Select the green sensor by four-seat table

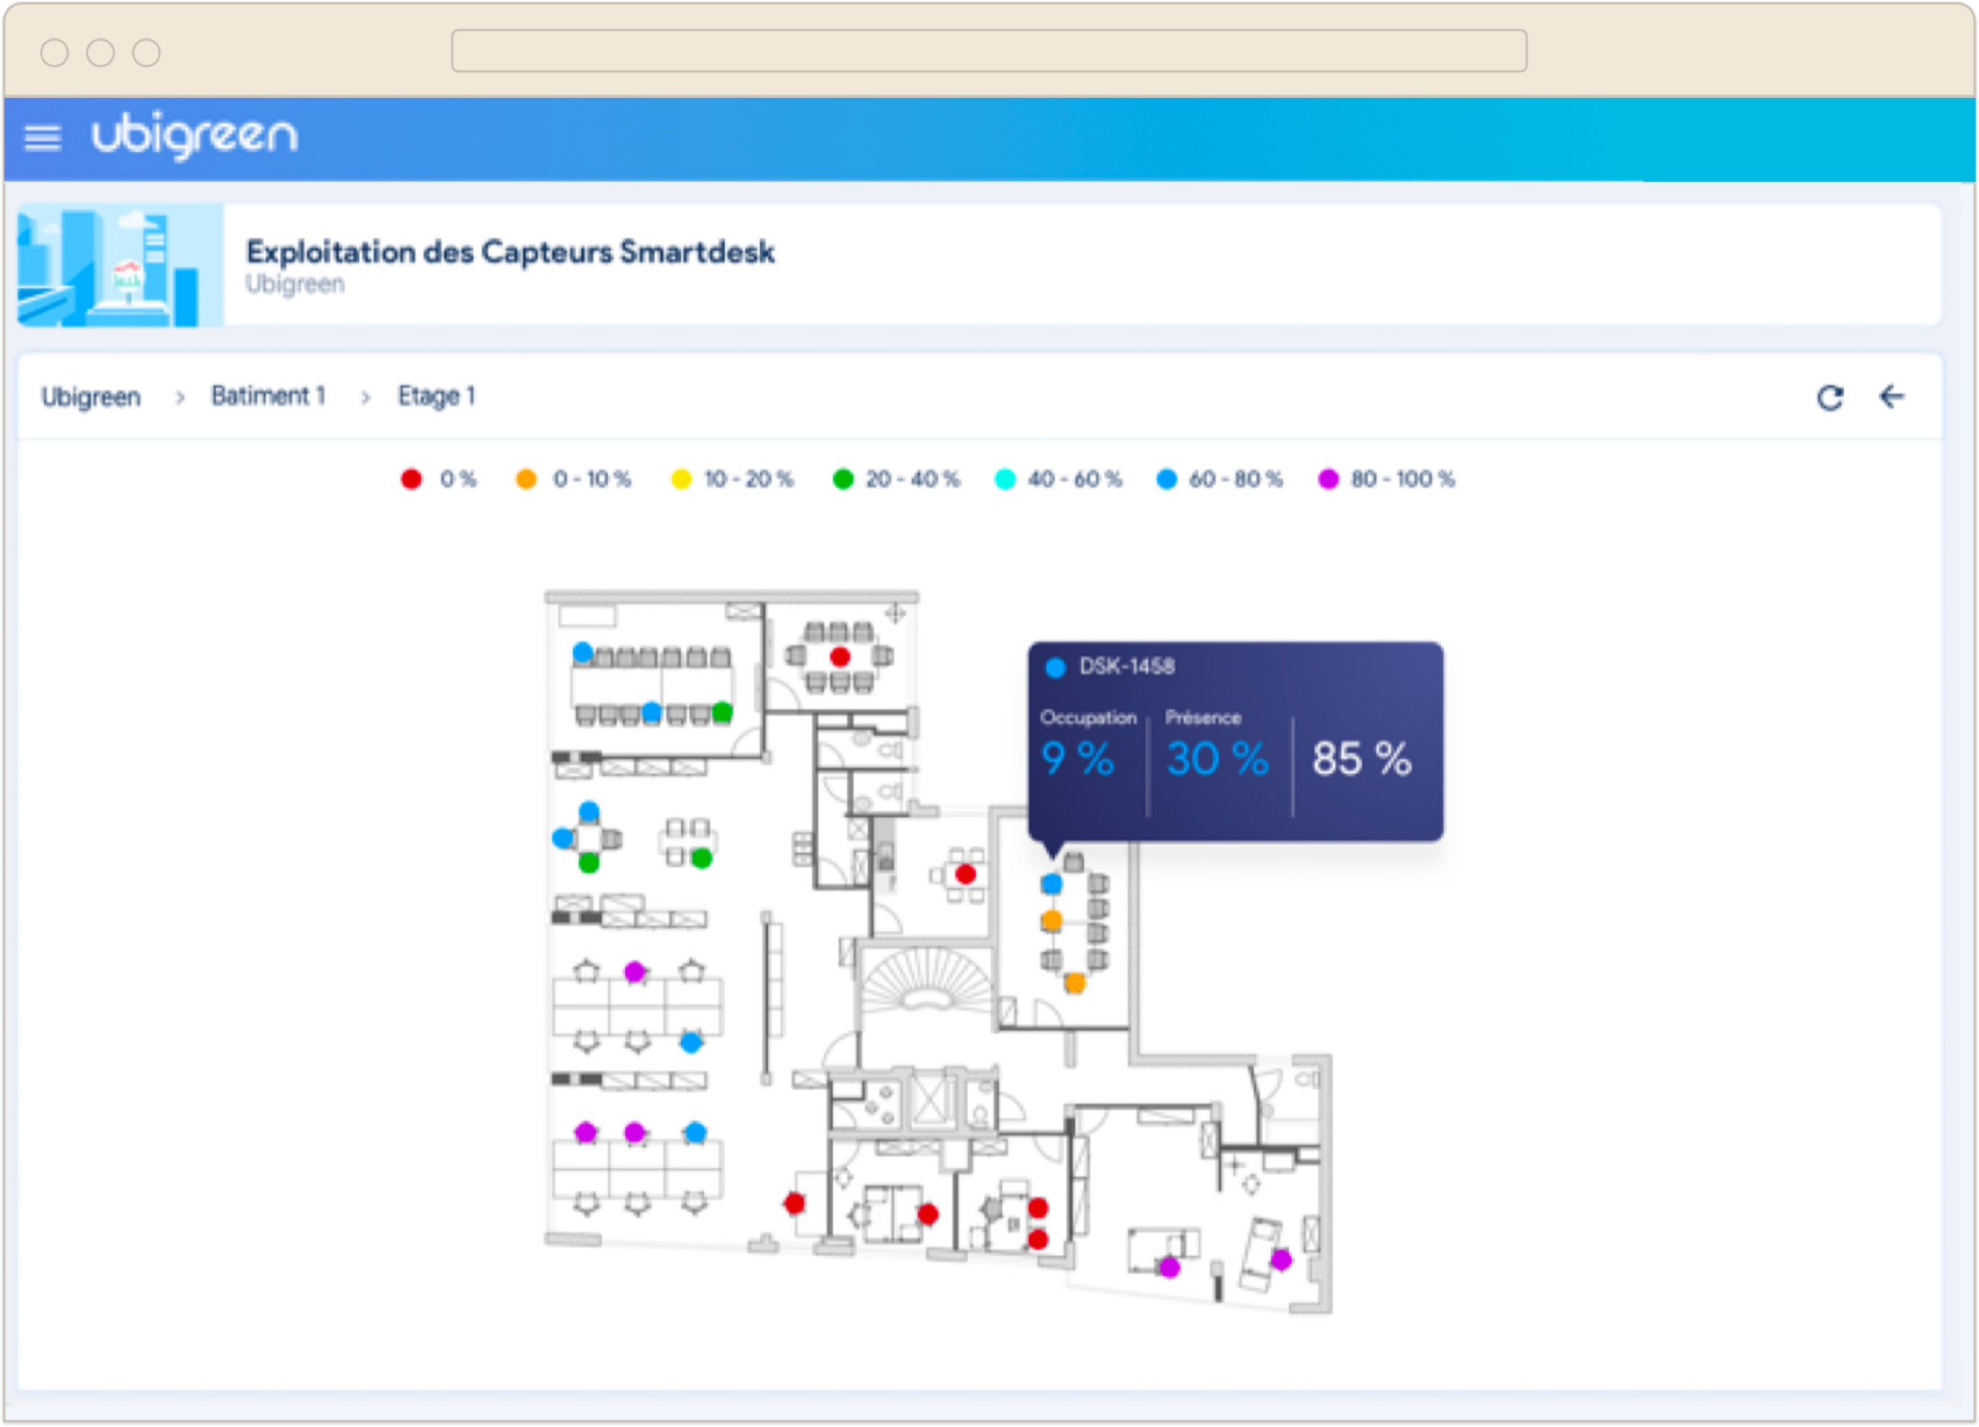click(x=702, y=858)
